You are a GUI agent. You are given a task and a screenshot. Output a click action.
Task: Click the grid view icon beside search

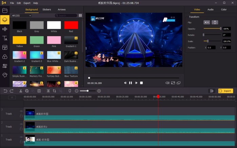pyautogui.click(x=80, y=15)
